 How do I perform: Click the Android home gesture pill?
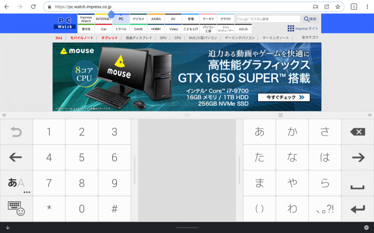[187, 227]
